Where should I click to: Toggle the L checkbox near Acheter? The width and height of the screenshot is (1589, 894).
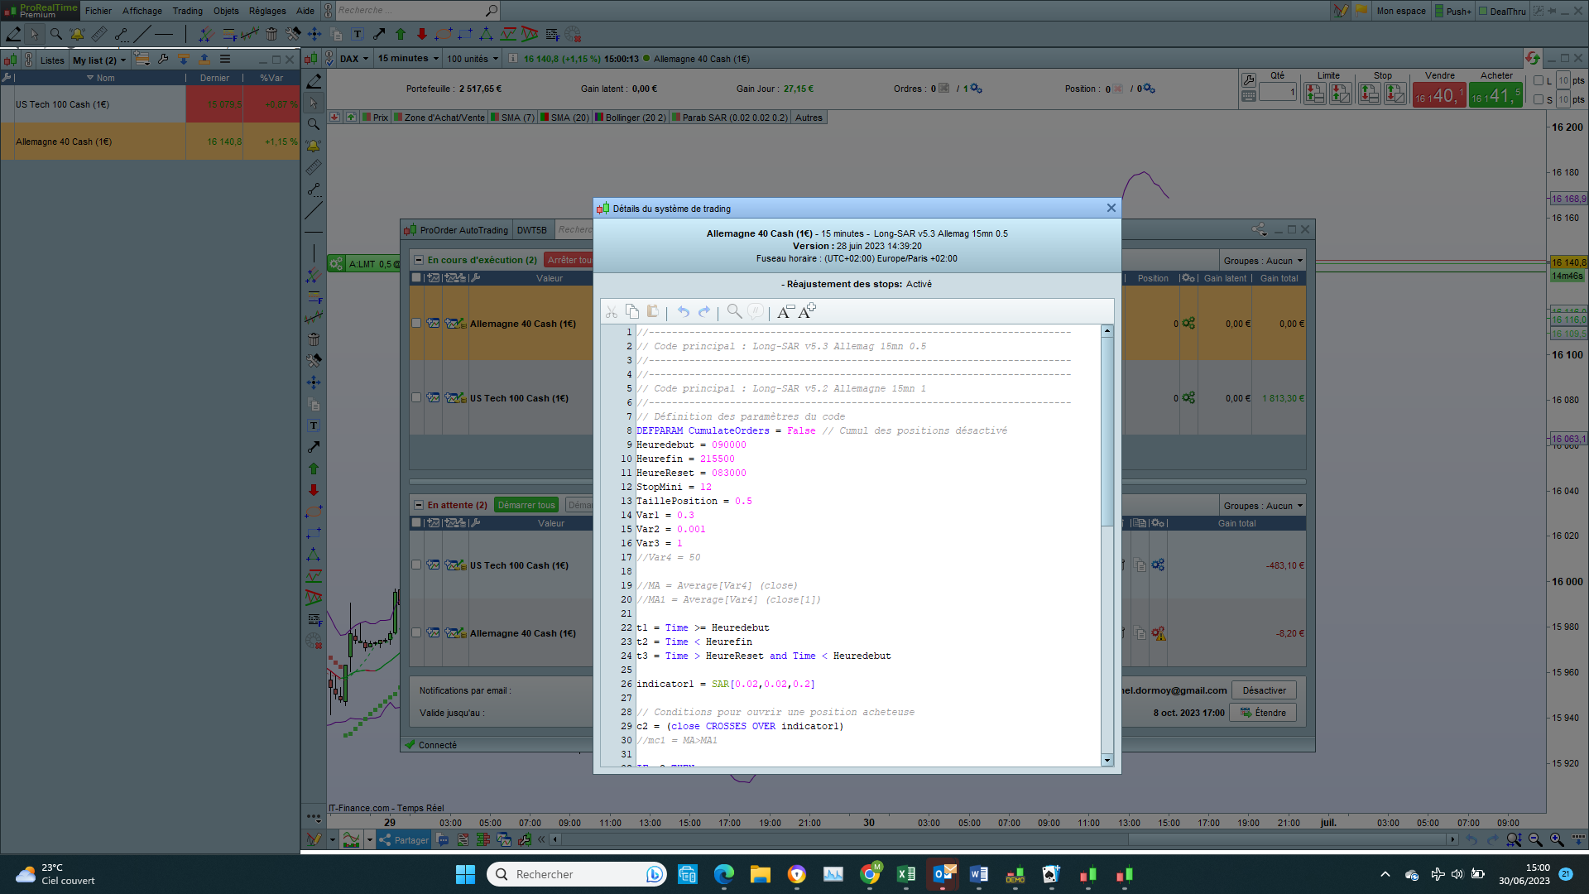pyautogui.click(x=1539, y=80)
